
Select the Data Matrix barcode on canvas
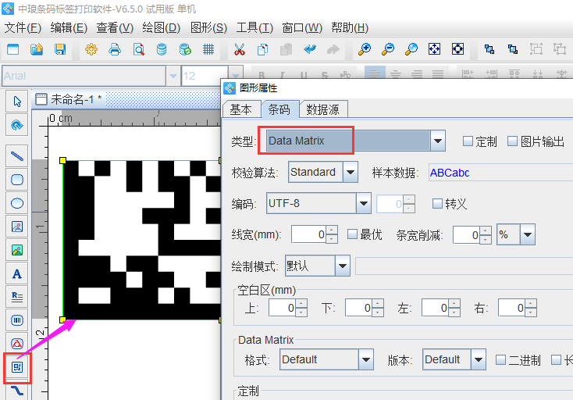[x=142, y=240]
